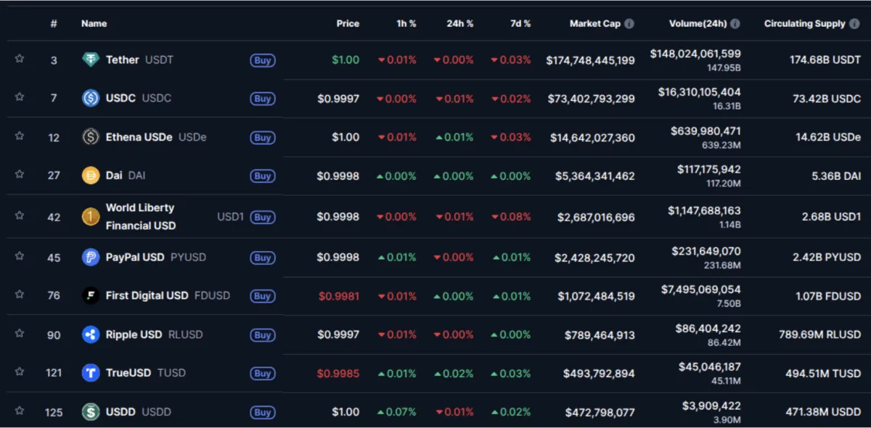Click the Volume(24h) info icon
This screenshot has height=428, width=871.
(x=735, y=23)
